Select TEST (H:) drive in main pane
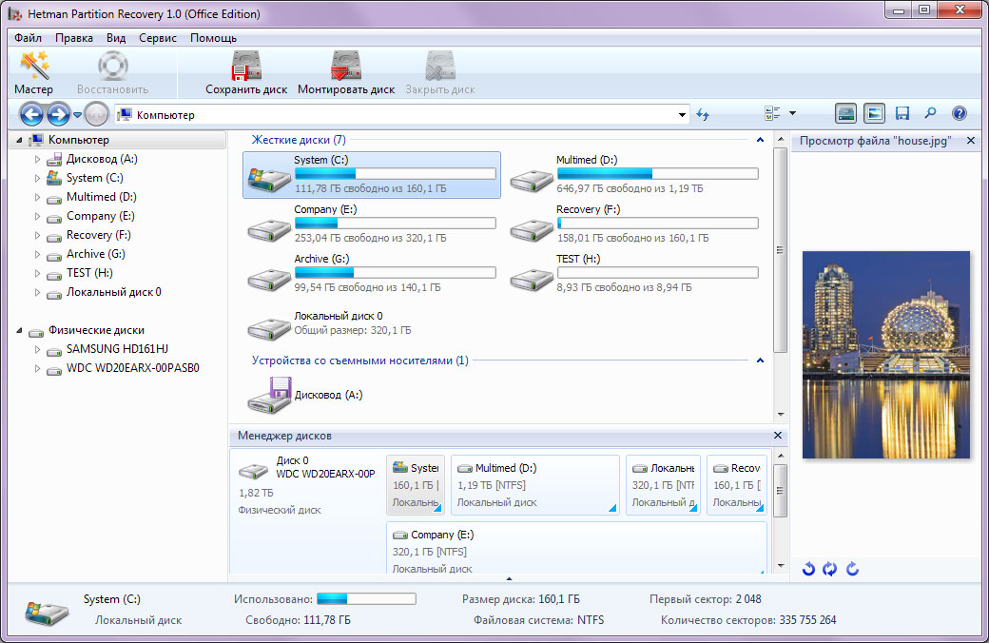989x643 pixels. tap(634, 273)
